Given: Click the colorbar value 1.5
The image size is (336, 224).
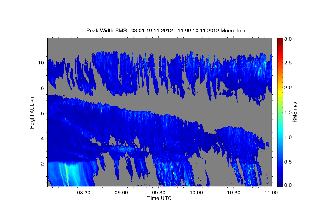Looking at the screenshot, I should point(288,112).
